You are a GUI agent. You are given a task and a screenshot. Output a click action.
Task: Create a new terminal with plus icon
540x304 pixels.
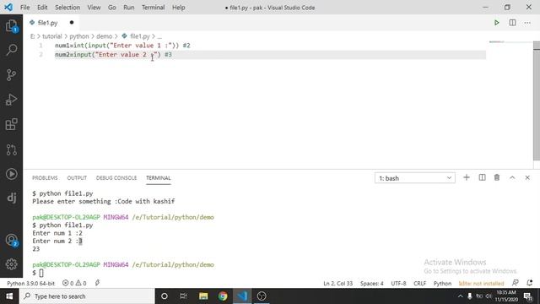click(x=467, y=177)
